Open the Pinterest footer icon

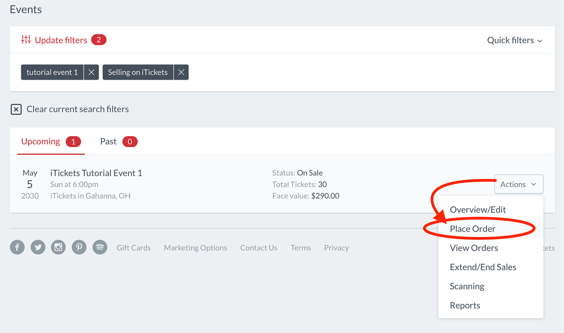[79, 247]
